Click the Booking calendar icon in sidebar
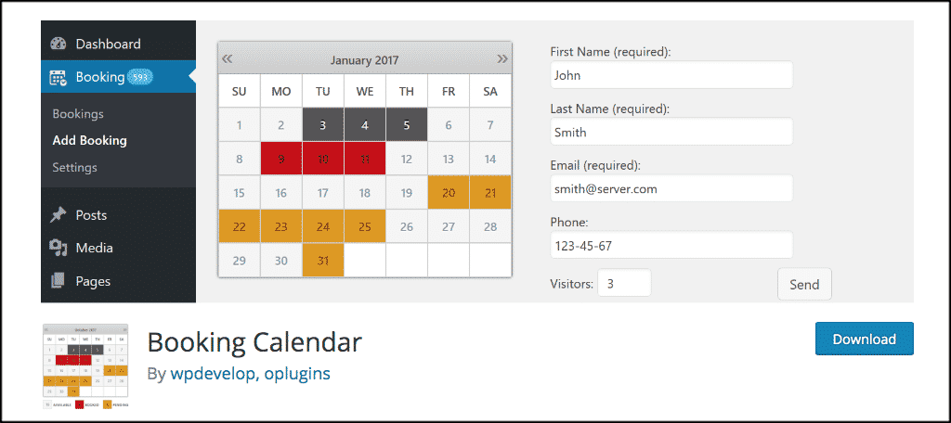This screenshot has height=423, width=951. tap(59, 78)
